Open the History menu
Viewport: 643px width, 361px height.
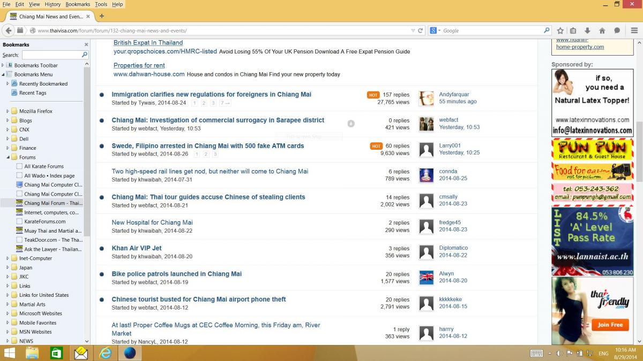tap(53, 4)
